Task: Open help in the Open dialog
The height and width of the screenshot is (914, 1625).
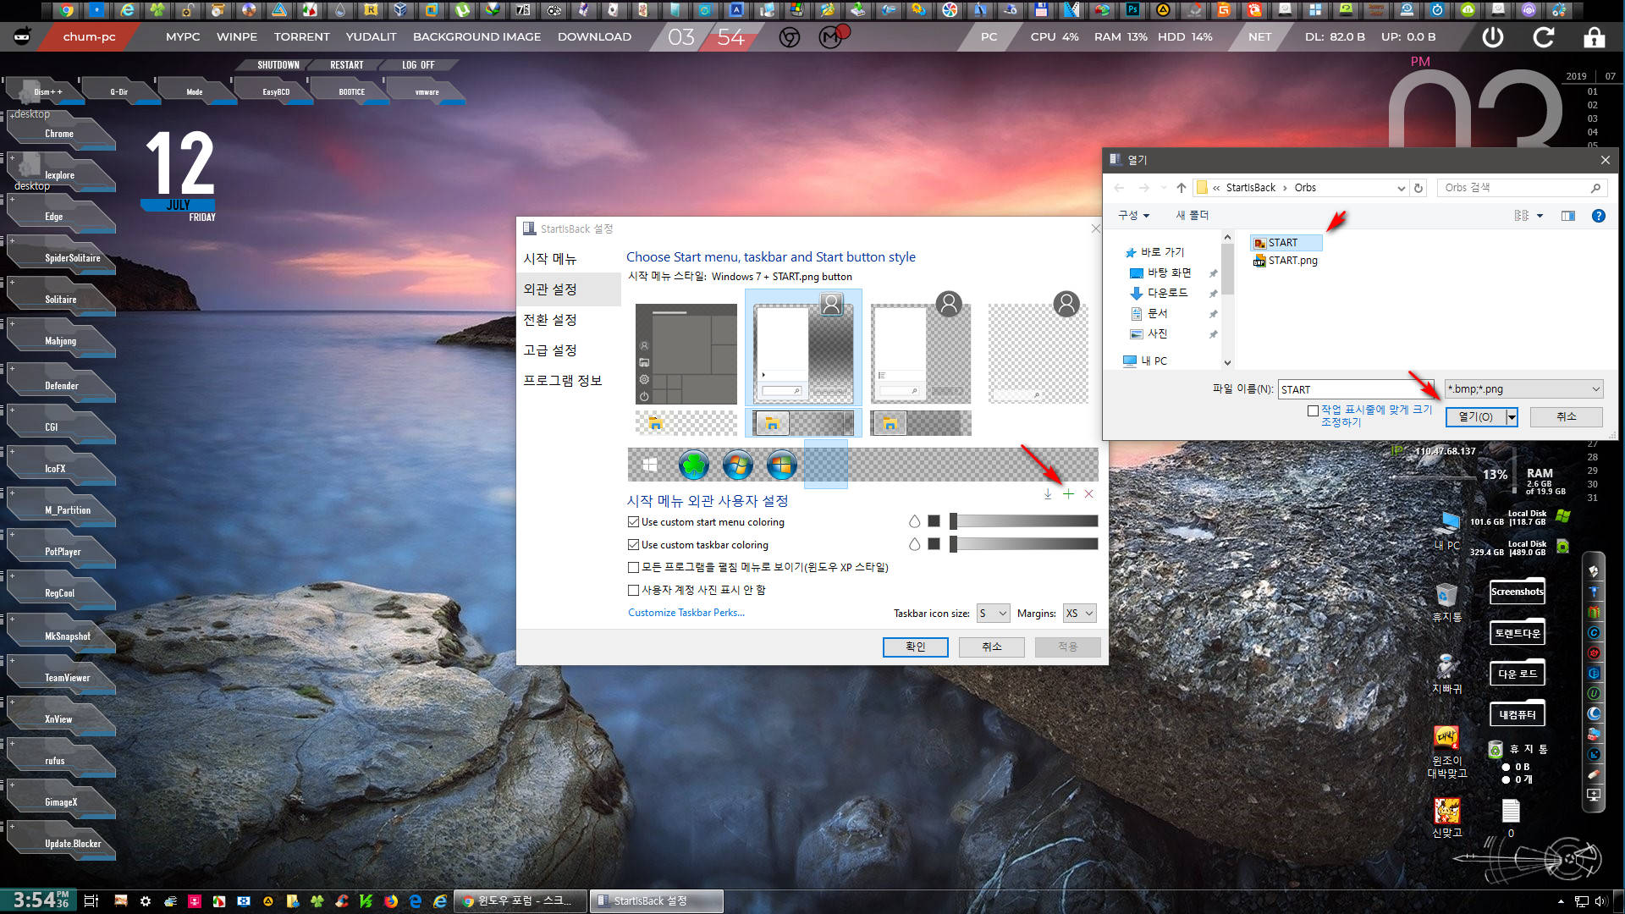Action: pos(1599,216)
